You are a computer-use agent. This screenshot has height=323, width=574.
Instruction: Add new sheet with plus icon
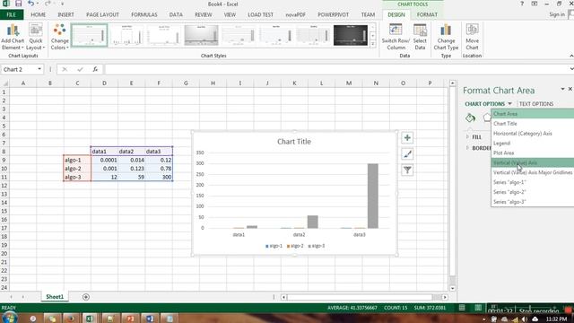tap(86, 297)
